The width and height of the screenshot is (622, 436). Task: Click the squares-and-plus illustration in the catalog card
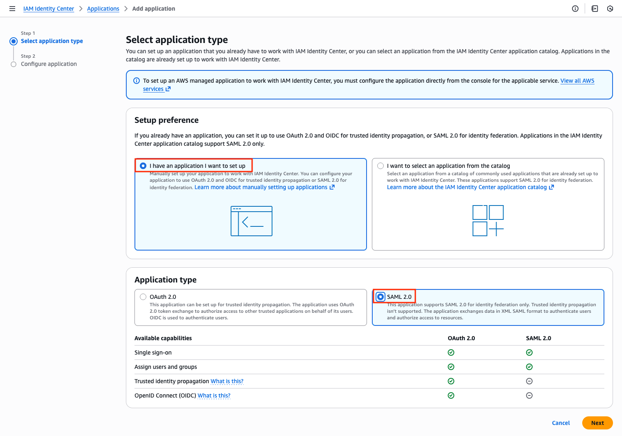pyautogui.click(x=488, y=221)
